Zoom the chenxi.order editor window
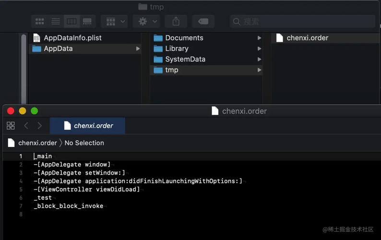381x240 pixels. (x=35, y=111)
